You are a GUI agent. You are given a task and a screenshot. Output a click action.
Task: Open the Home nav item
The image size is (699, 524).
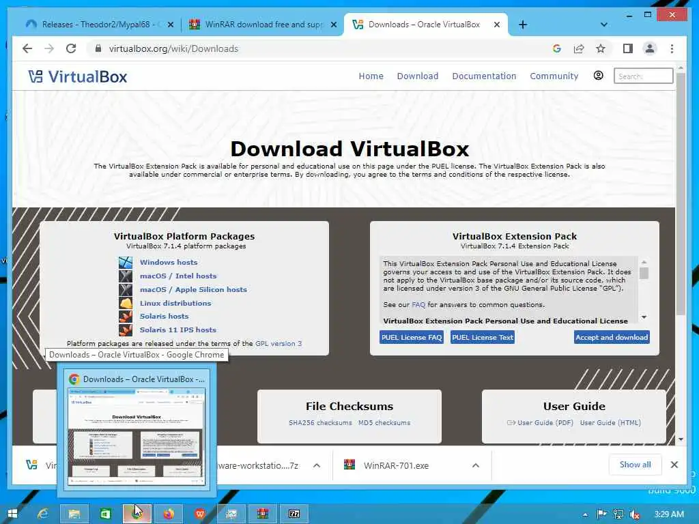pos(371,76)
